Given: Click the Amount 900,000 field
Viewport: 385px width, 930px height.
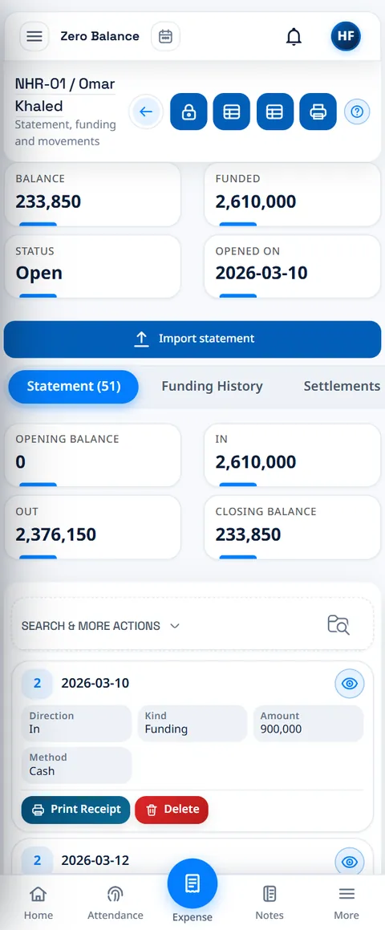Looking at the screenshot, I should click(x=308, y=723).
